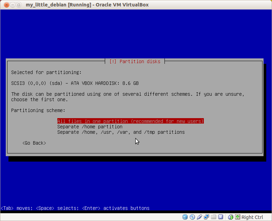Click the virtualization chip status icon

click(x=221, y=217)
